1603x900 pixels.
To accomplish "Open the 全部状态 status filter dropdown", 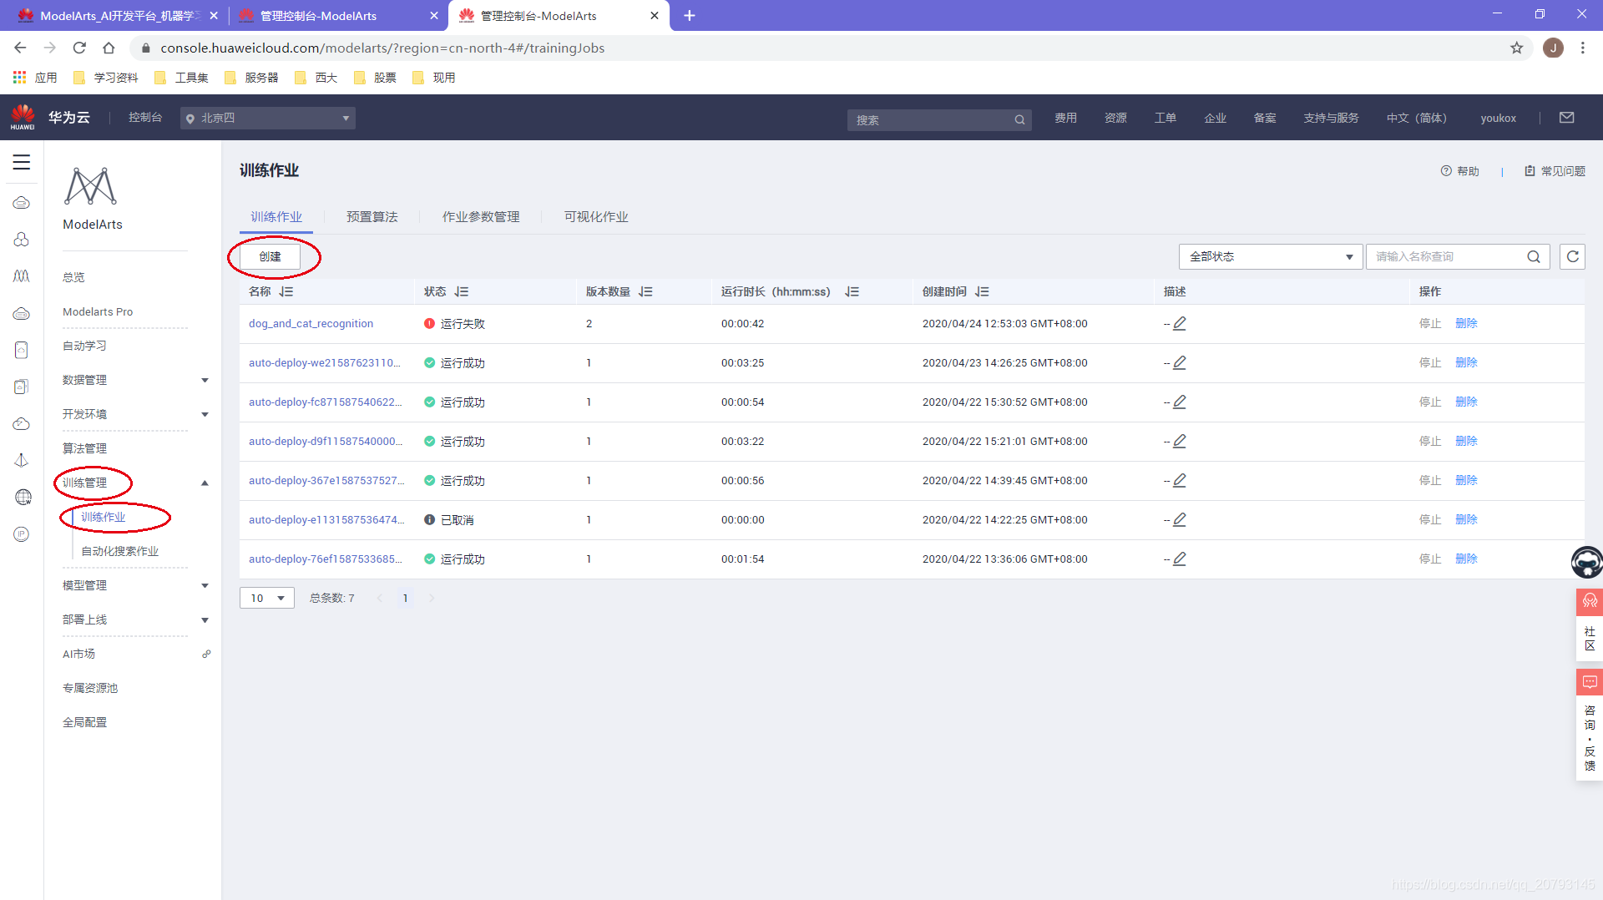I will pos(1270,256).
